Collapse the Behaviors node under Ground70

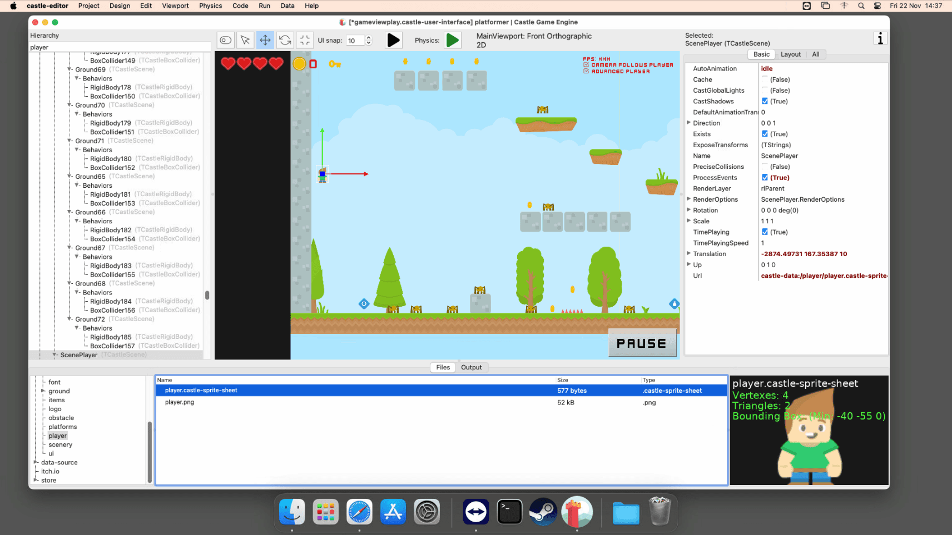coord(76,114)
